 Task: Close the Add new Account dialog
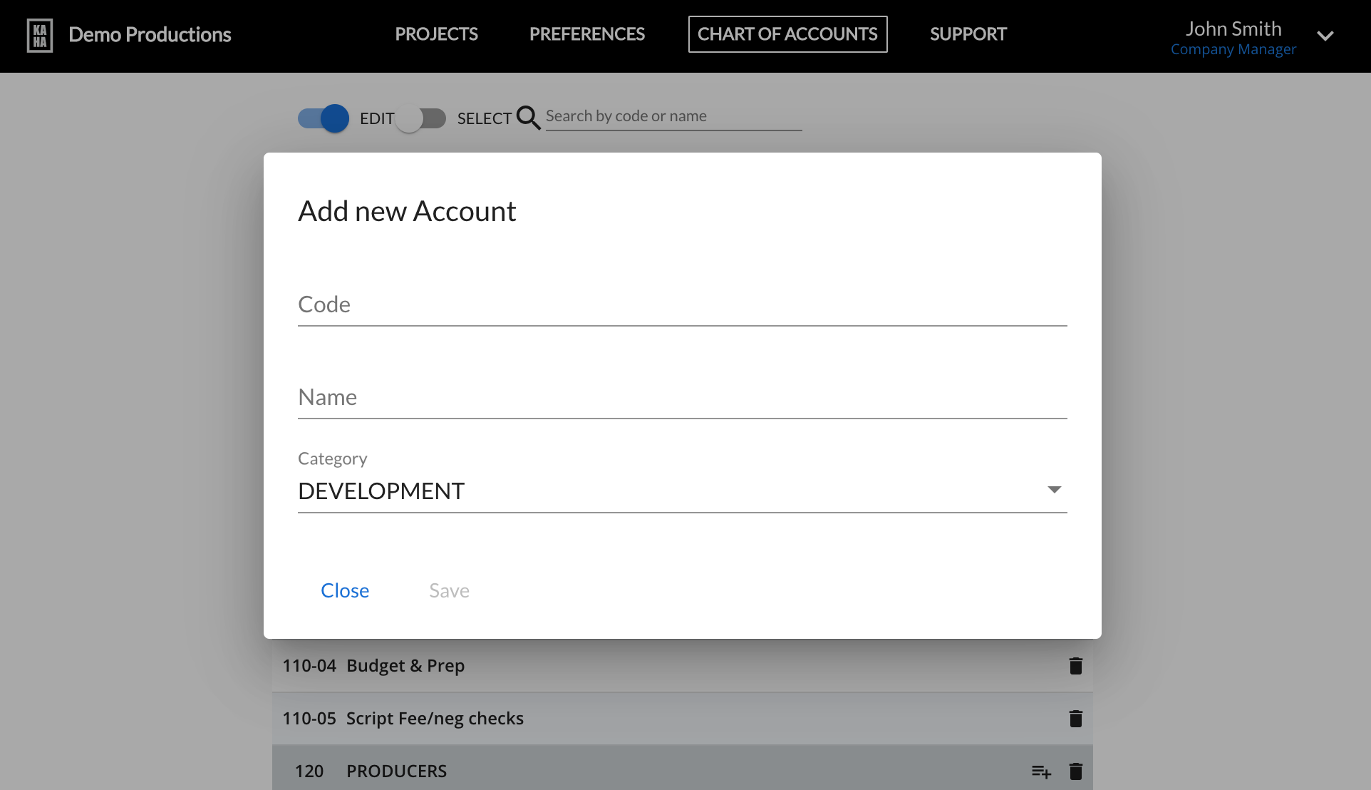pos(345,590)
